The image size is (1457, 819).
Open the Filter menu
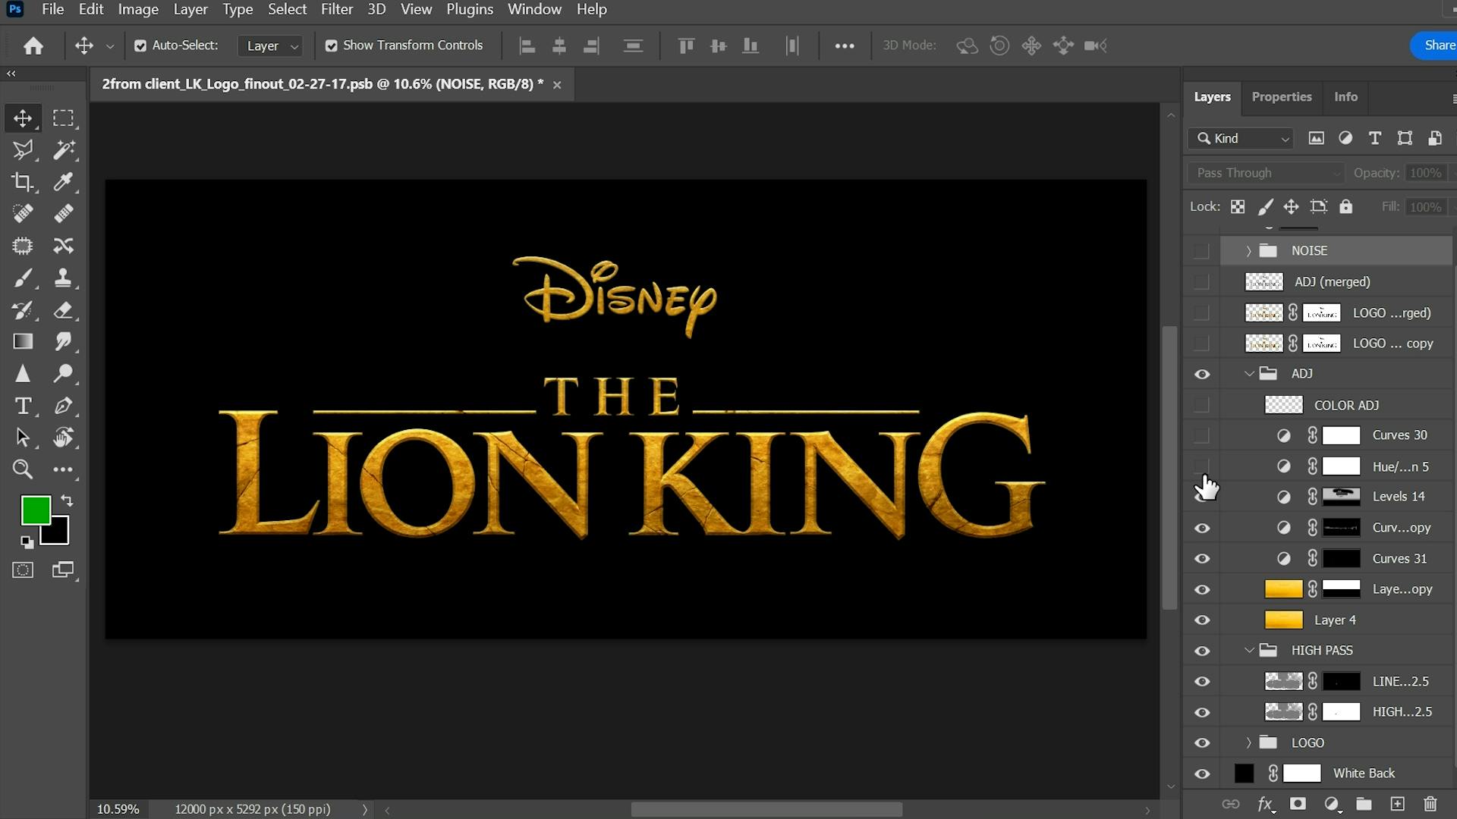(x=337, y=9)
